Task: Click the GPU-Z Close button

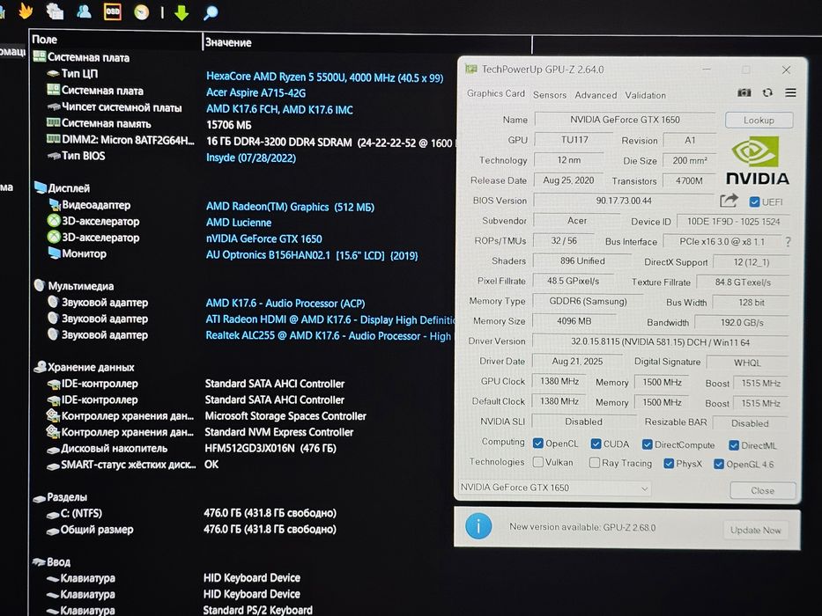Action: tap(762, 491)
